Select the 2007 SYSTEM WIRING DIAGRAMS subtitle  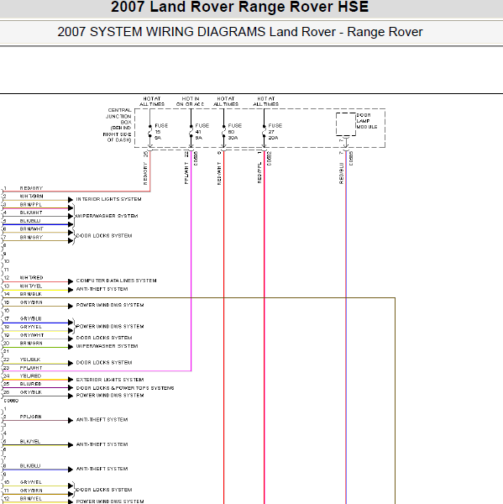coord(240,32)
